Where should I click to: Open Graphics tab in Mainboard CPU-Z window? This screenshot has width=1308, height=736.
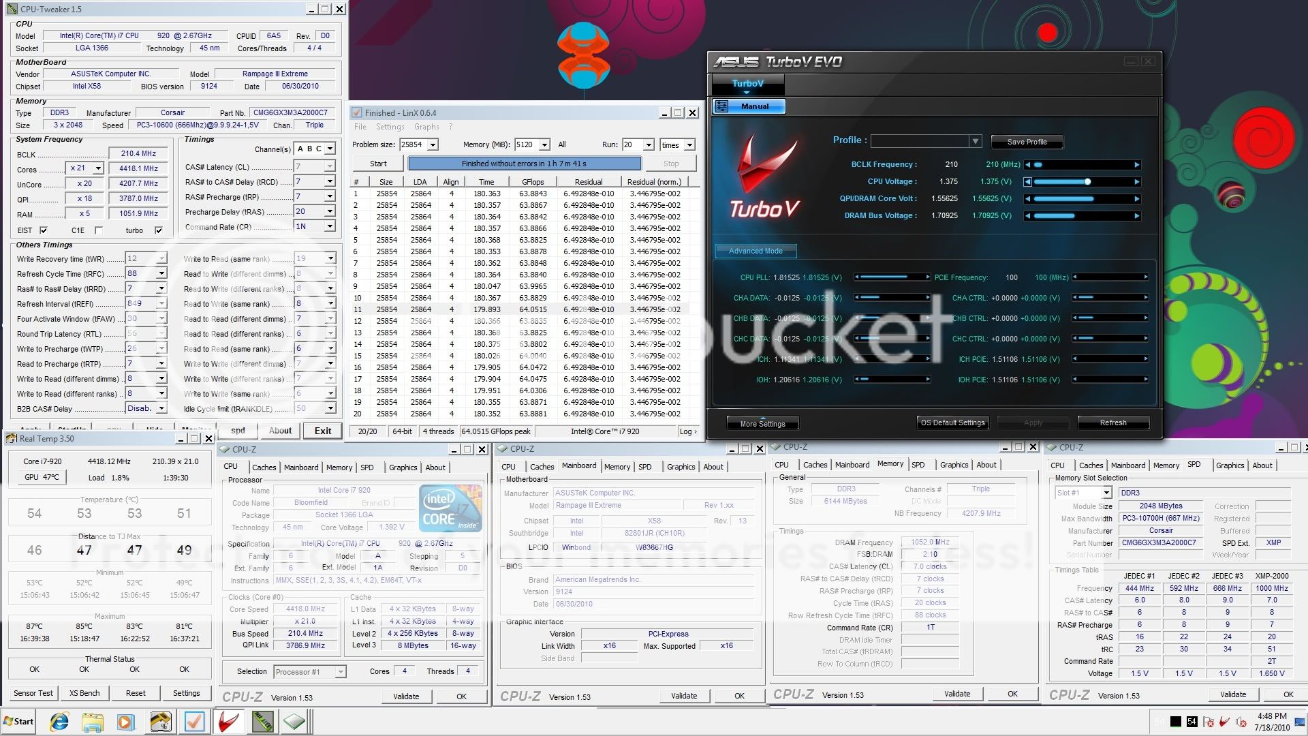click(681, 467)
